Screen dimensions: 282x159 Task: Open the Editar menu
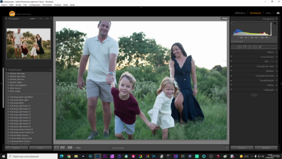[x=11, y=5]
